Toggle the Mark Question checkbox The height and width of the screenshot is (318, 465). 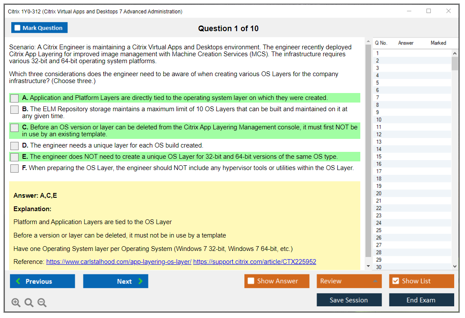click(18, 28)
